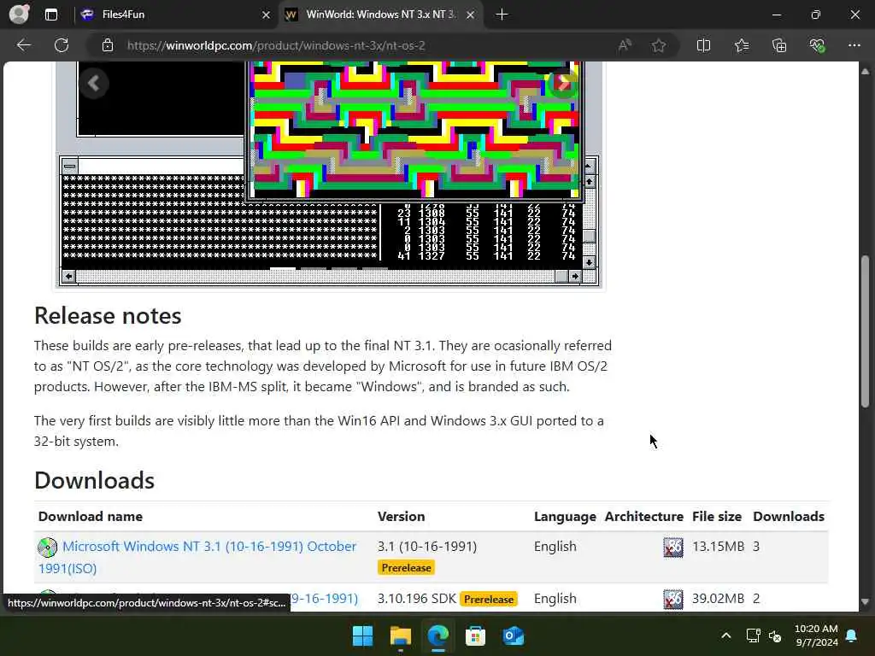Close the WinWorld tab
Viewport: 875px width, 656px height.
point(471,15)
